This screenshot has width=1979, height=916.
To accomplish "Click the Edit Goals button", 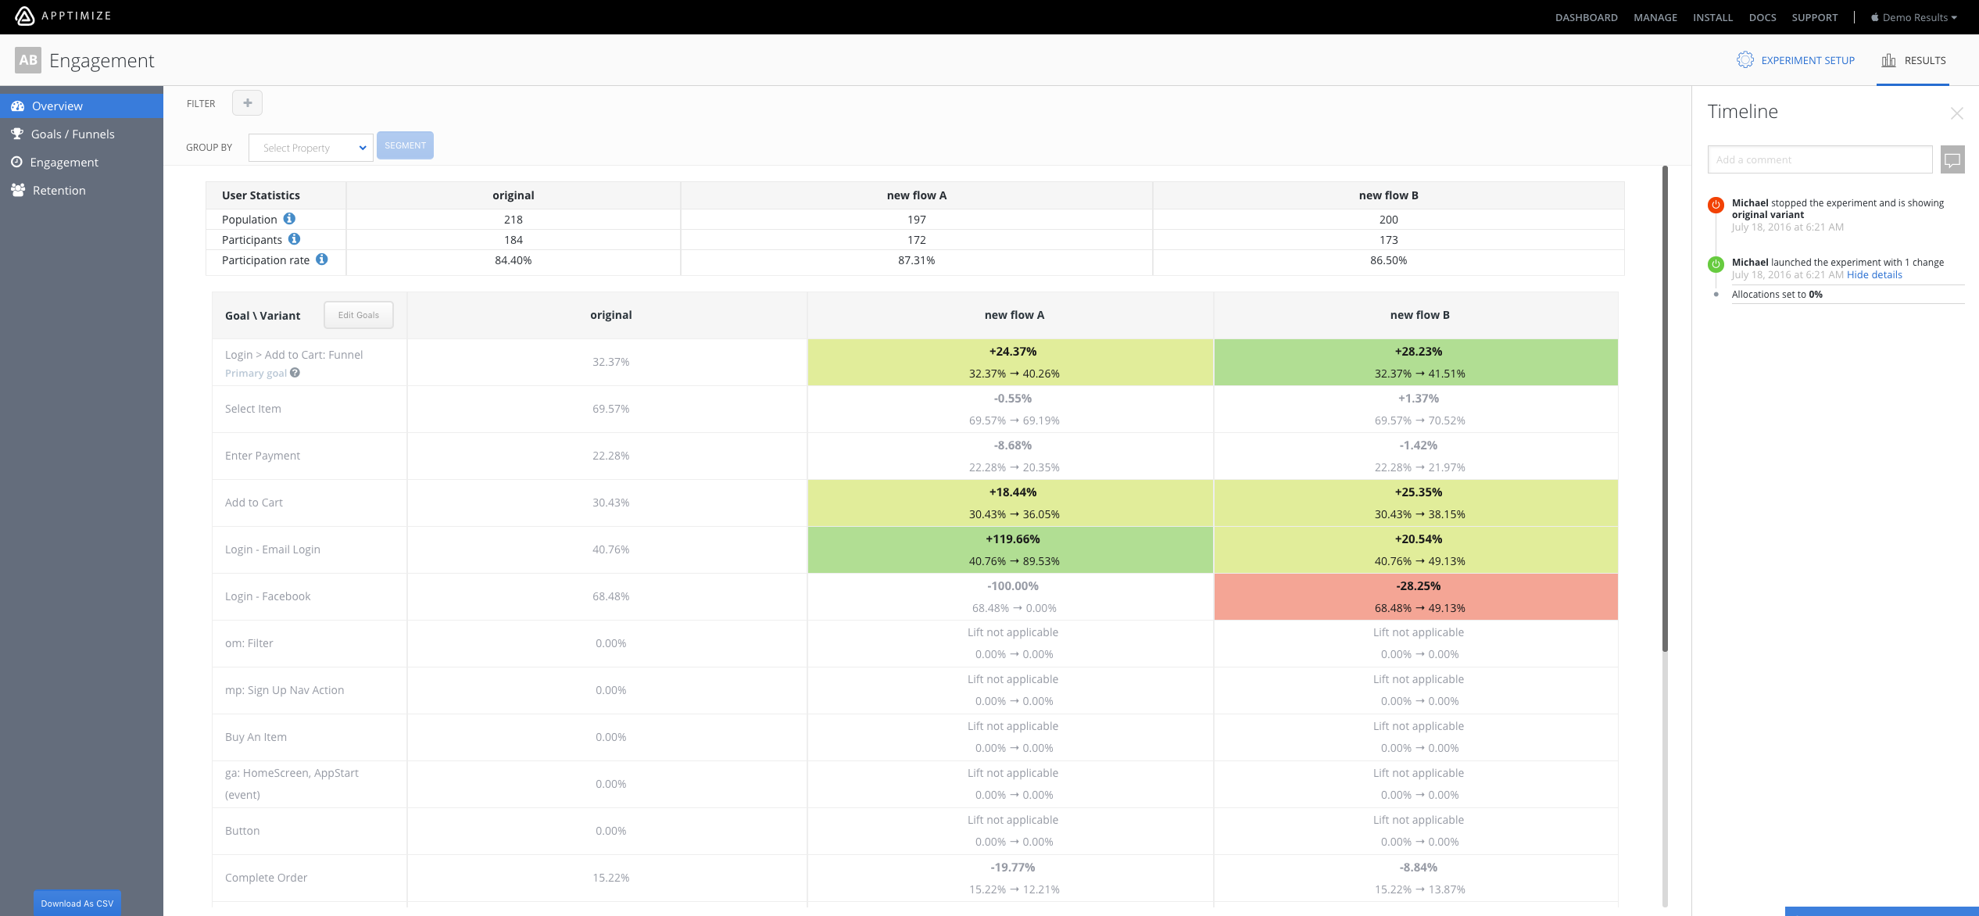I will coord(359,314).
